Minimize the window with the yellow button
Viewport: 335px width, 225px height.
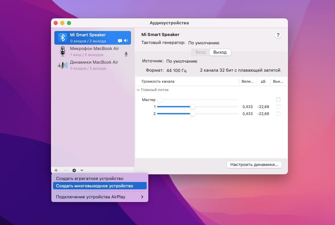pyautogui.click(x=62, y=23)
